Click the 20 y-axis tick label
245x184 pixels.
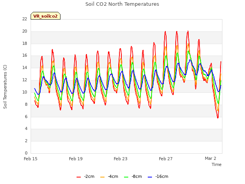tap(24, 31)
